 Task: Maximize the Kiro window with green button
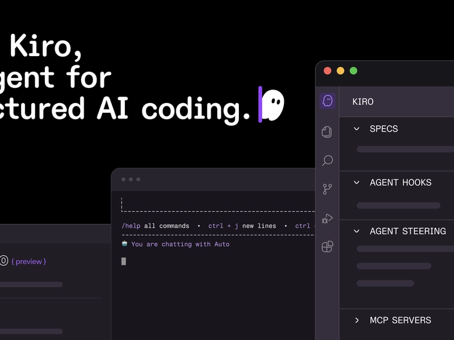354,71
